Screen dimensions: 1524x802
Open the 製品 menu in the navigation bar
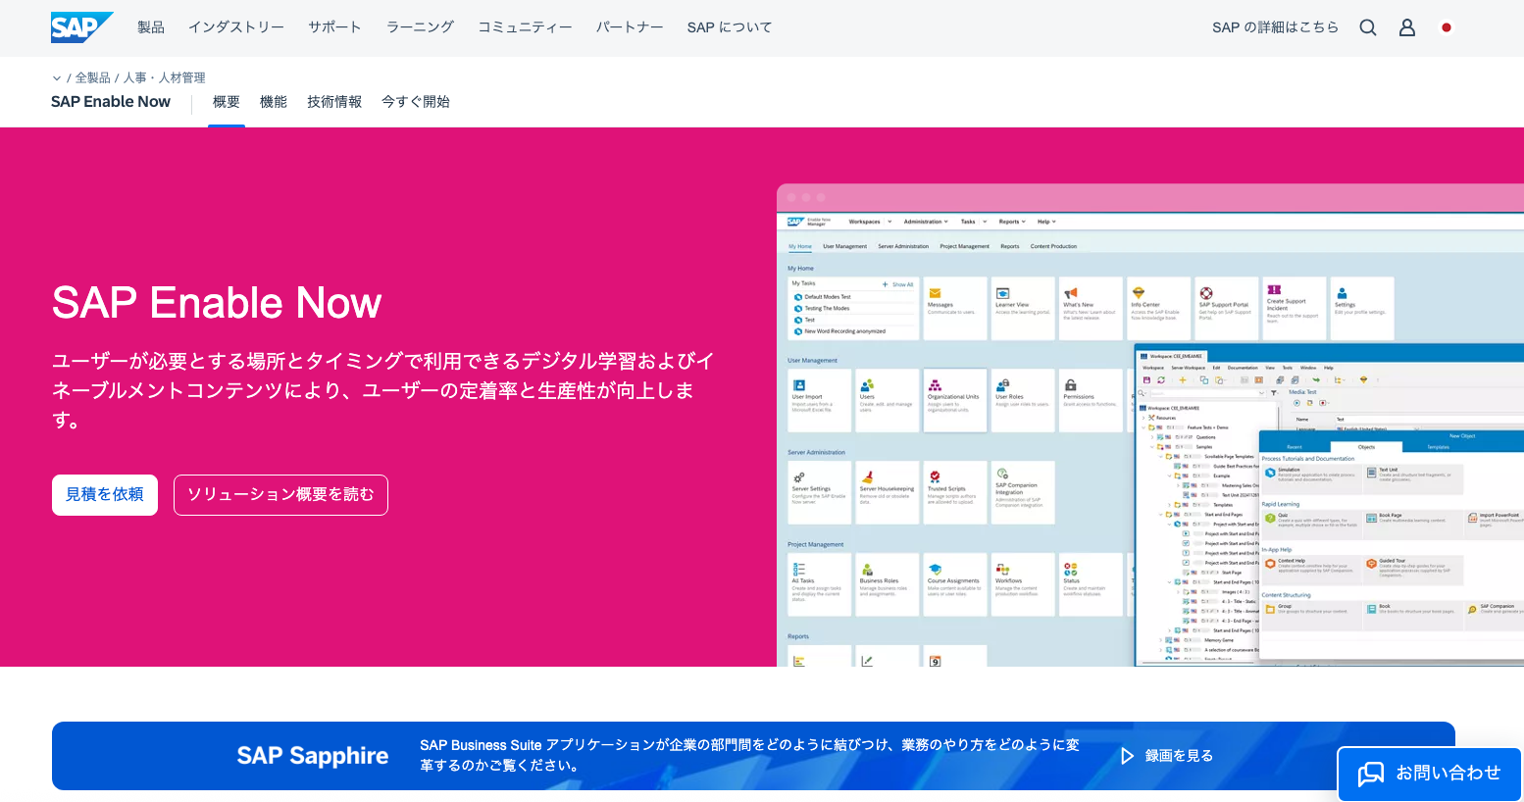pos(150,27)
